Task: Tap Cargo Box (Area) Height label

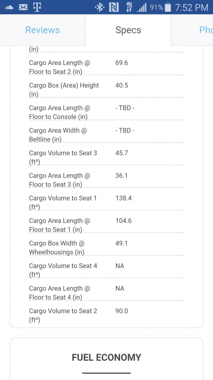Action: pyautogui.click(x=64, y=90)
